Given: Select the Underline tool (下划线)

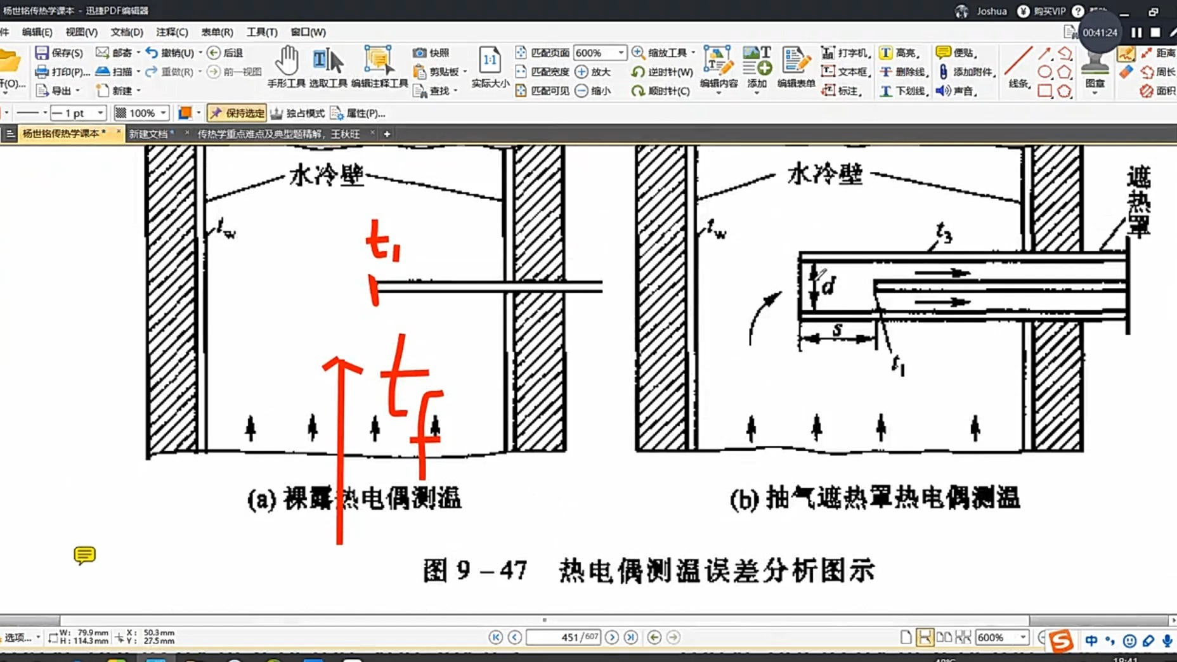Looking at the screenshot, I should click(904, 91).
